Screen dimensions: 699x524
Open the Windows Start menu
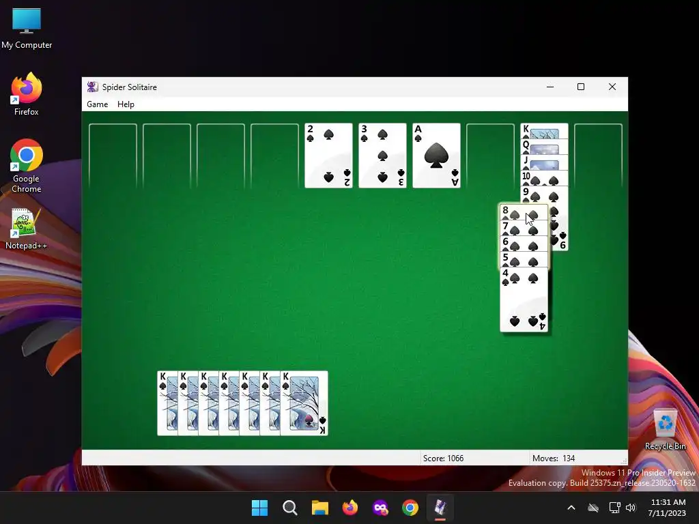259,508
